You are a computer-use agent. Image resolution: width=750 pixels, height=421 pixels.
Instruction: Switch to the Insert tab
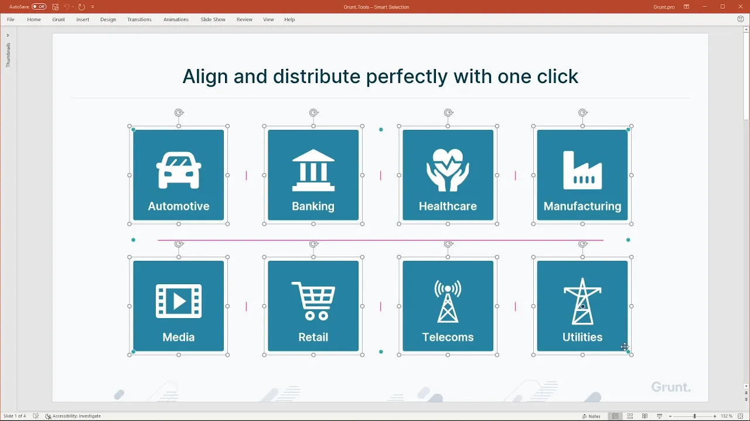click(83, 19)
